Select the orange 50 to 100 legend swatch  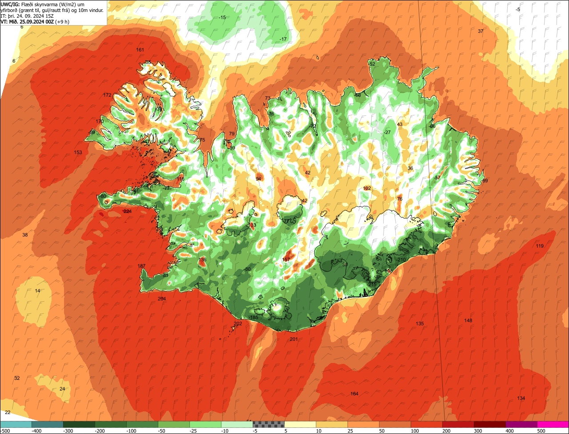click(394, 424)
